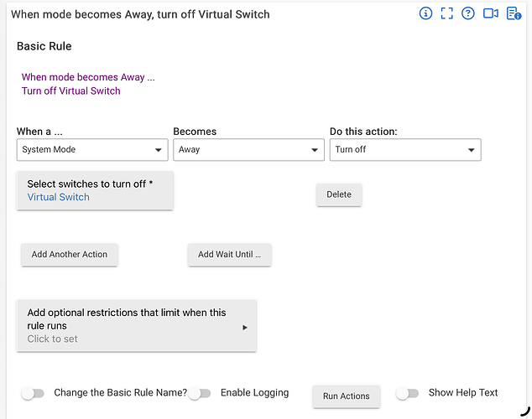532x419 pixels.
Task: Click the video camera icon
Action: 491,13
